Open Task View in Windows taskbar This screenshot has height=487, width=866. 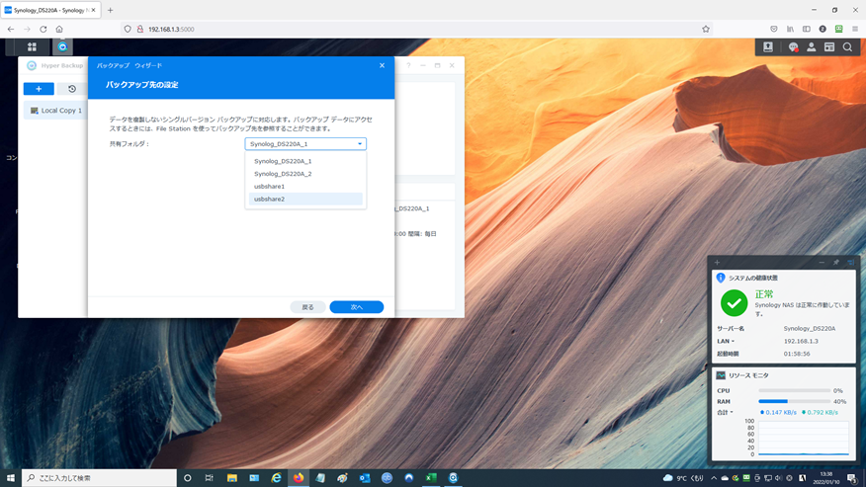point(209,478)
